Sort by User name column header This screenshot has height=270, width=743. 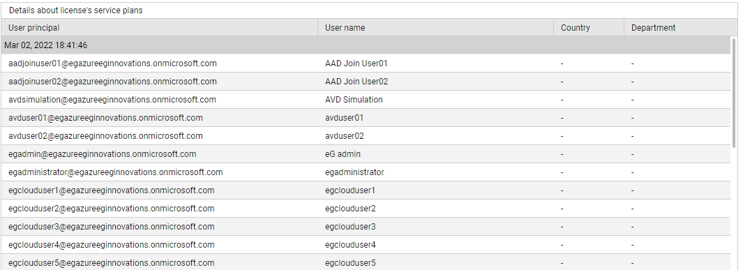[x=435, y=27]
